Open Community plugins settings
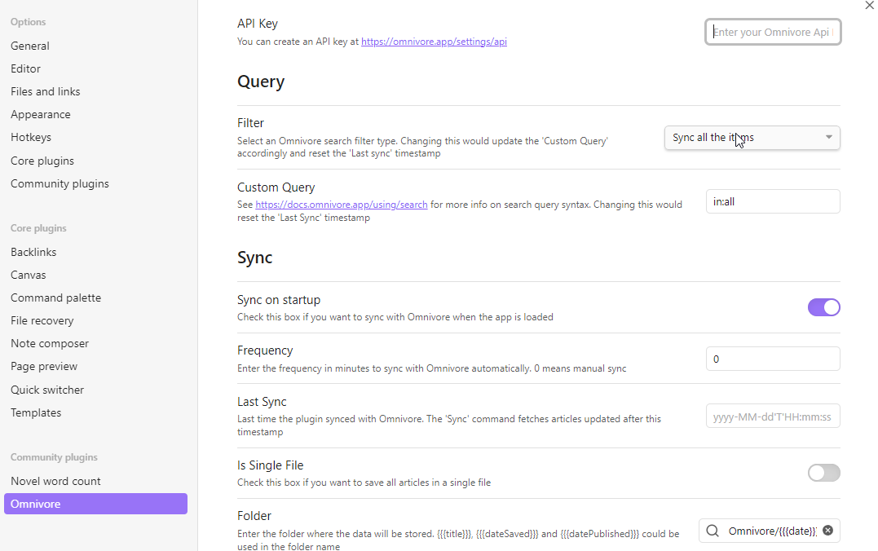The width and height of the screenshot is (878, 551). 60,184
